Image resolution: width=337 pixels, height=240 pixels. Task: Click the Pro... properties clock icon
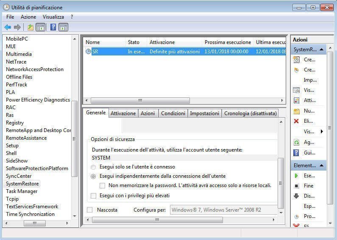(x=296, y=216)
